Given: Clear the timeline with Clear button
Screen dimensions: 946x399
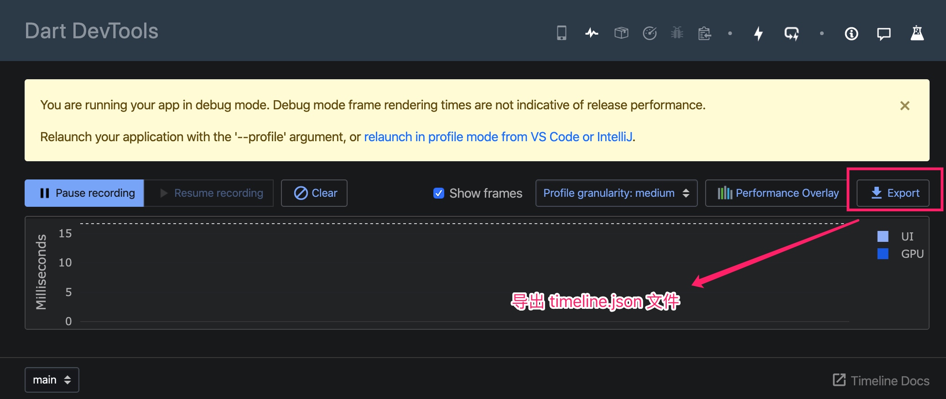Looking at the screenshot, I should [314, 193].
